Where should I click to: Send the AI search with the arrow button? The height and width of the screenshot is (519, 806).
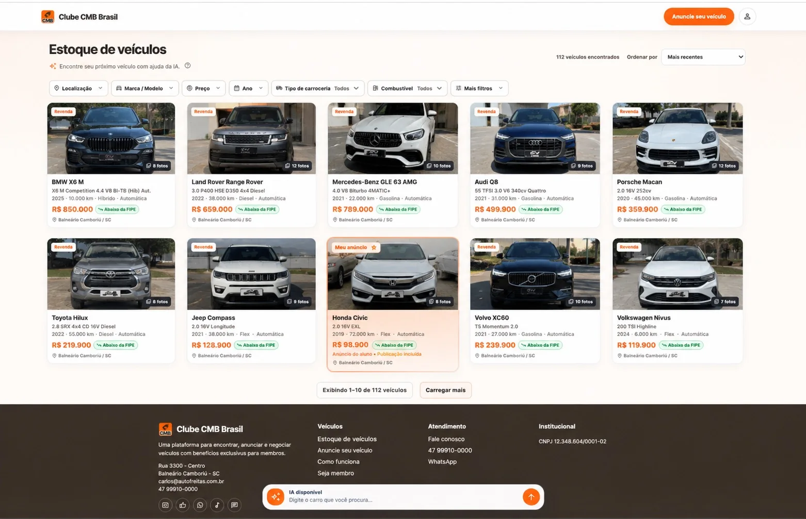(531, 496)
